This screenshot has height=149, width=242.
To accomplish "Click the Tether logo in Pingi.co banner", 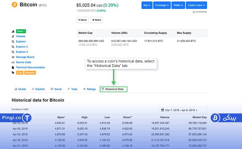I will 27,118.
